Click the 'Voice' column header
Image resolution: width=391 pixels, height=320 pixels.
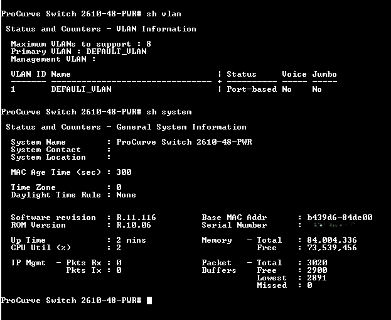click(294, 74)
